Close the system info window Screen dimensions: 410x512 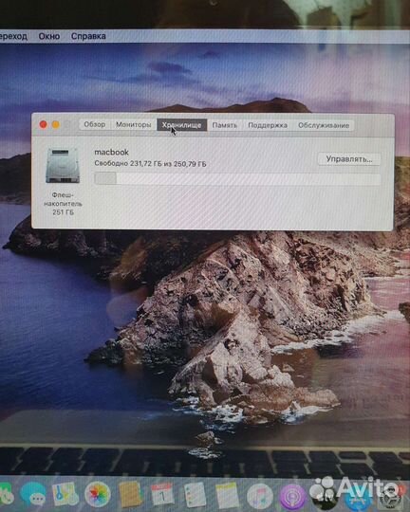[43, 124]
